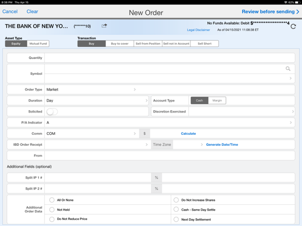This screenshot has width=302, height=226.
Task: Tap the Split IP 2 percent field
Action: tap(228, 189)
